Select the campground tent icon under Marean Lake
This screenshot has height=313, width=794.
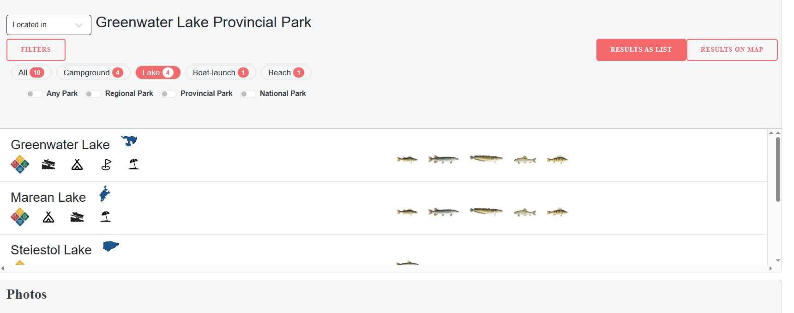48,217
